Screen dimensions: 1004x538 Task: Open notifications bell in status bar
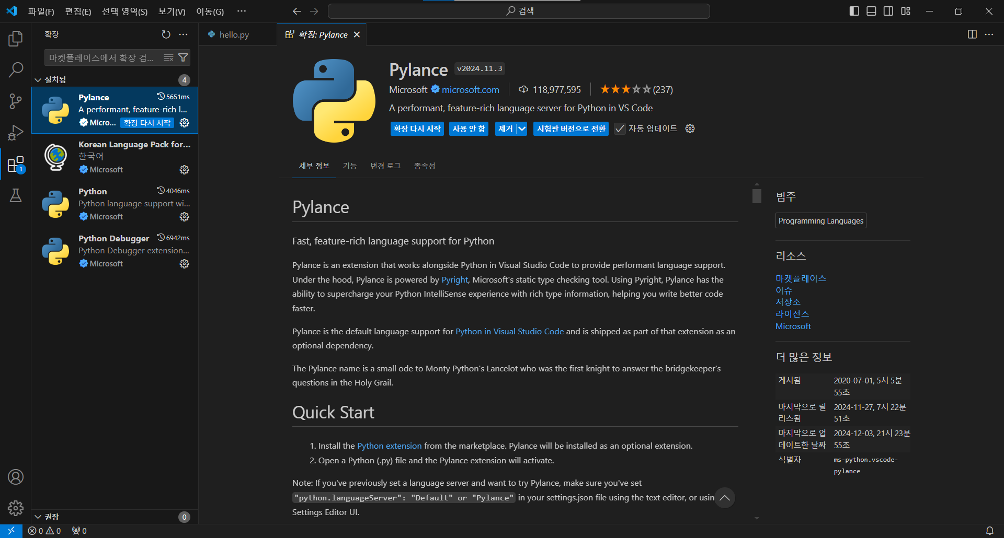tap(989, 531)
